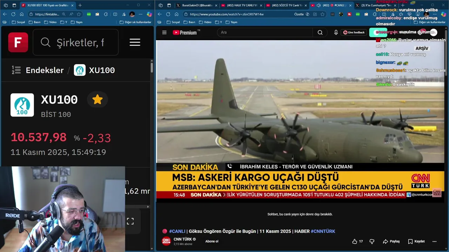Open Basın bookmarks folder in left browser
This screenshot has height=252, width=449.
34,22
